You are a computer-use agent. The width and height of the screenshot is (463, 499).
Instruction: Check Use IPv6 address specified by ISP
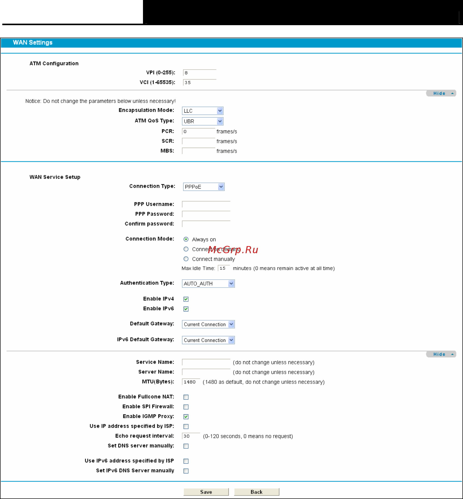tap(186, 461)
